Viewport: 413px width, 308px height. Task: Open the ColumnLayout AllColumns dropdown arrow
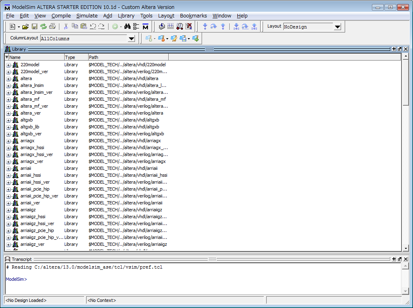click(131, 39)
